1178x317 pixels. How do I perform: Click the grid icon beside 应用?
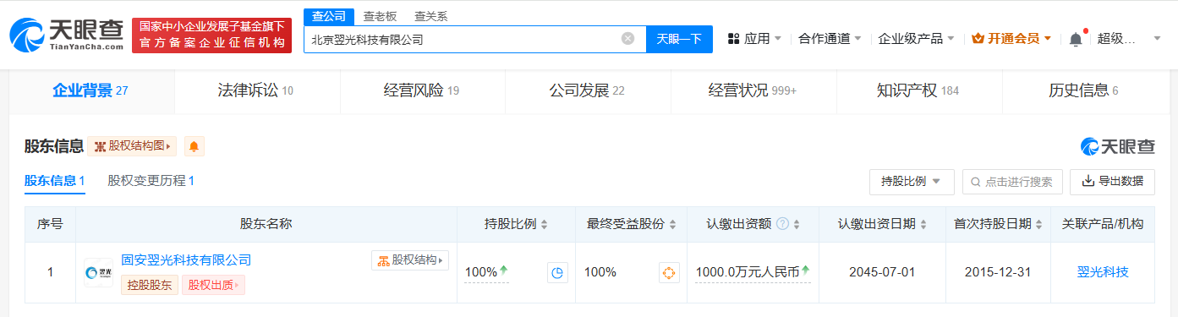click(x=734, y=39)
